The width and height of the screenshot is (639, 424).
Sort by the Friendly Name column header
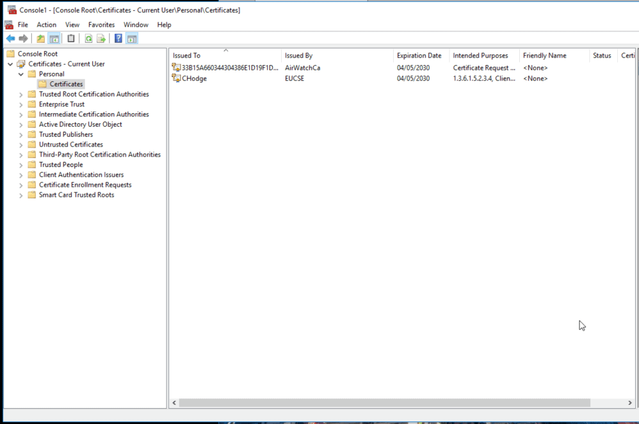[x=554, y=56]
